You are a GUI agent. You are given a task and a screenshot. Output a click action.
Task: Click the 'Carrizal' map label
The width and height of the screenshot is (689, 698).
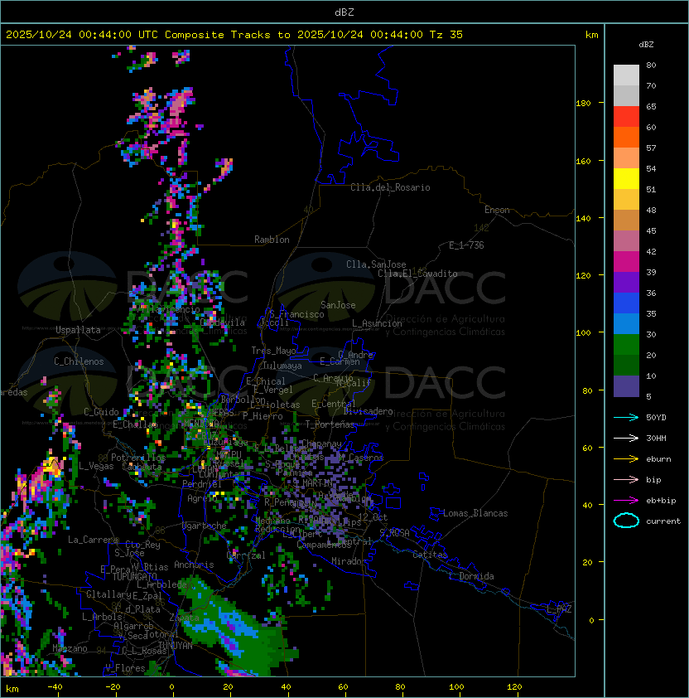(x=246, y=555)
